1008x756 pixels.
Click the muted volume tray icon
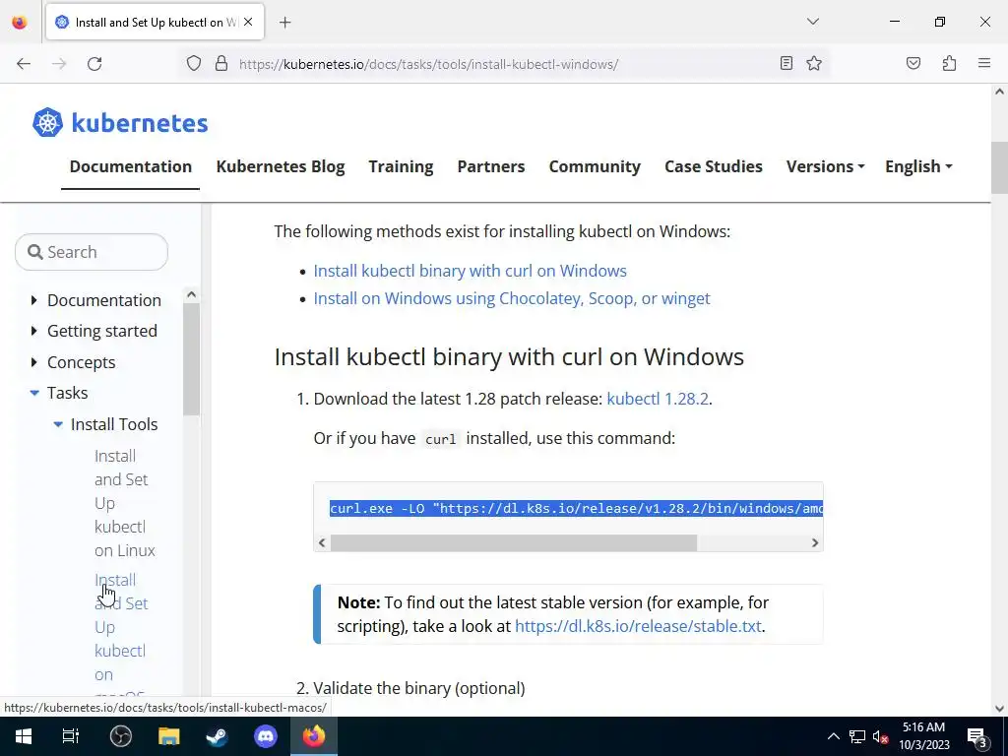(x=880, y=736)
